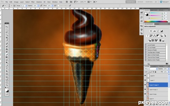Toggle visibility of Layer 4 copy

pos(145,94)
